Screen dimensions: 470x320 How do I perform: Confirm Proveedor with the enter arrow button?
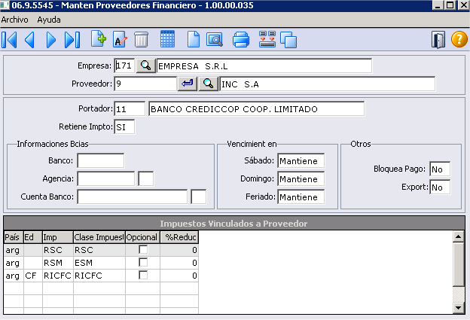pos(188,84)
